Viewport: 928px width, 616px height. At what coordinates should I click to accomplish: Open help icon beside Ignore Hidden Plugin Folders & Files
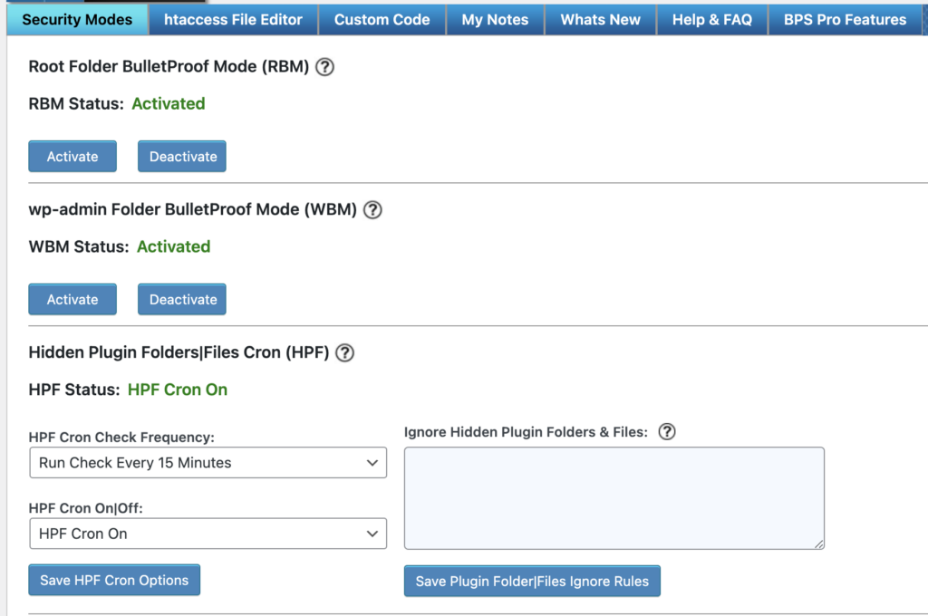coord(667,432)
